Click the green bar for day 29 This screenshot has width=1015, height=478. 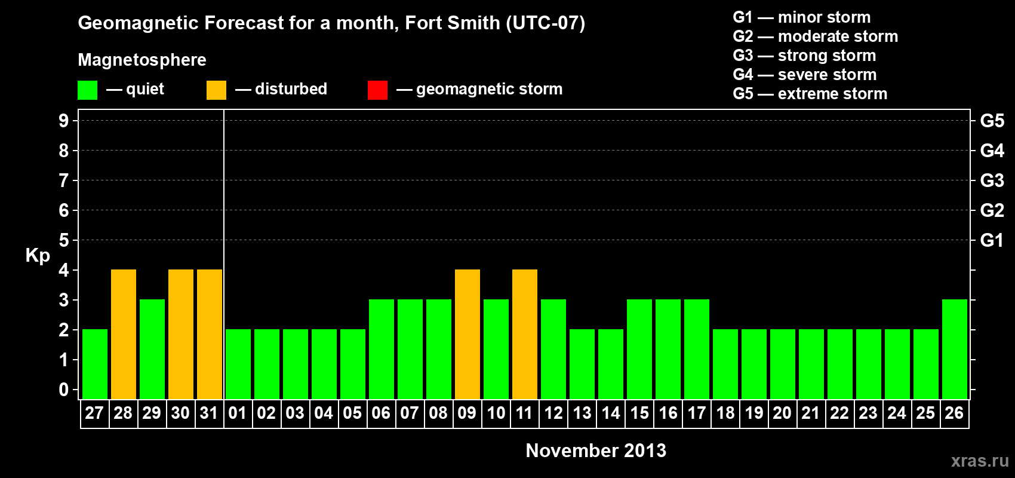pos(152,349)
